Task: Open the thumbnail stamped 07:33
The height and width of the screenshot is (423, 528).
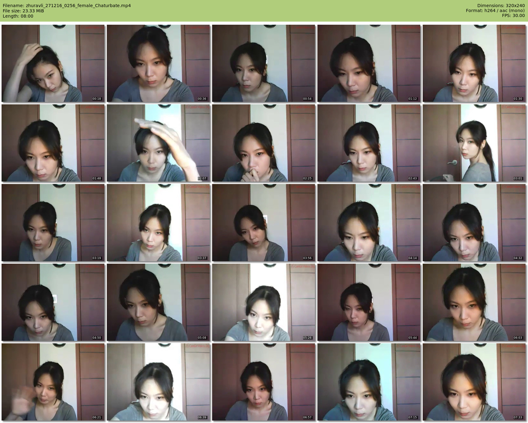Action: click(474, 382)
